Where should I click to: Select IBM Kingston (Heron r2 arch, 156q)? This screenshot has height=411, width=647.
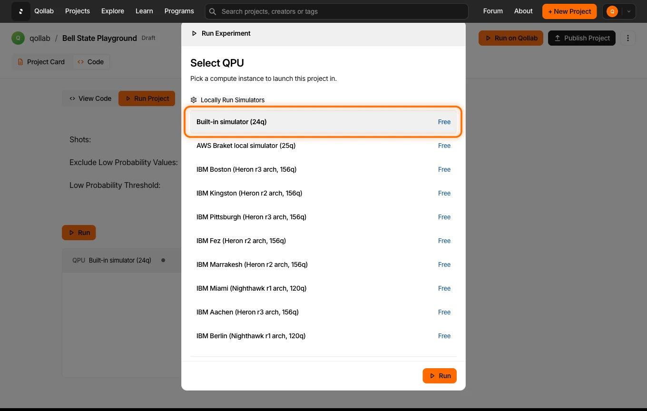(x=323, y=193)
